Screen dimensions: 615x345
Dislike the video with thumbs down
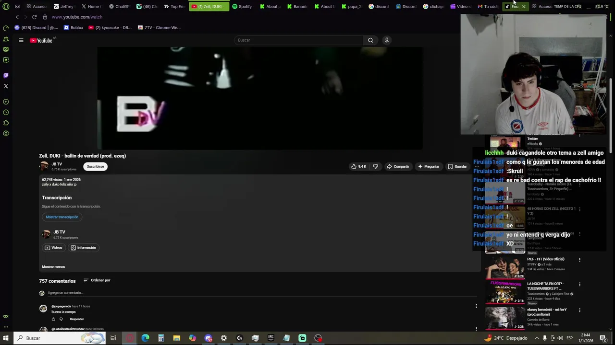pyautogui.click(x=376, y=166)
